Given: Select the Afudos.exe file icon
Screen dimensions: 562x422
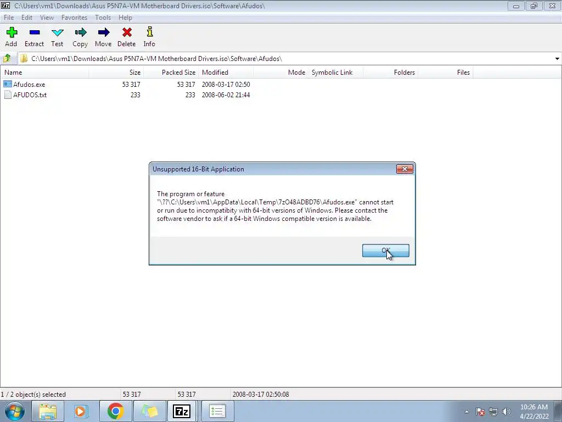Looking at the screenshot, I should pos(8,84).
